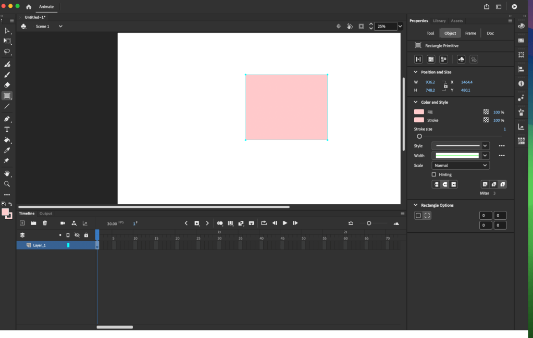Select the Lasso tool
This screenshot has height=338, width=533.
[x=7, y=52]
